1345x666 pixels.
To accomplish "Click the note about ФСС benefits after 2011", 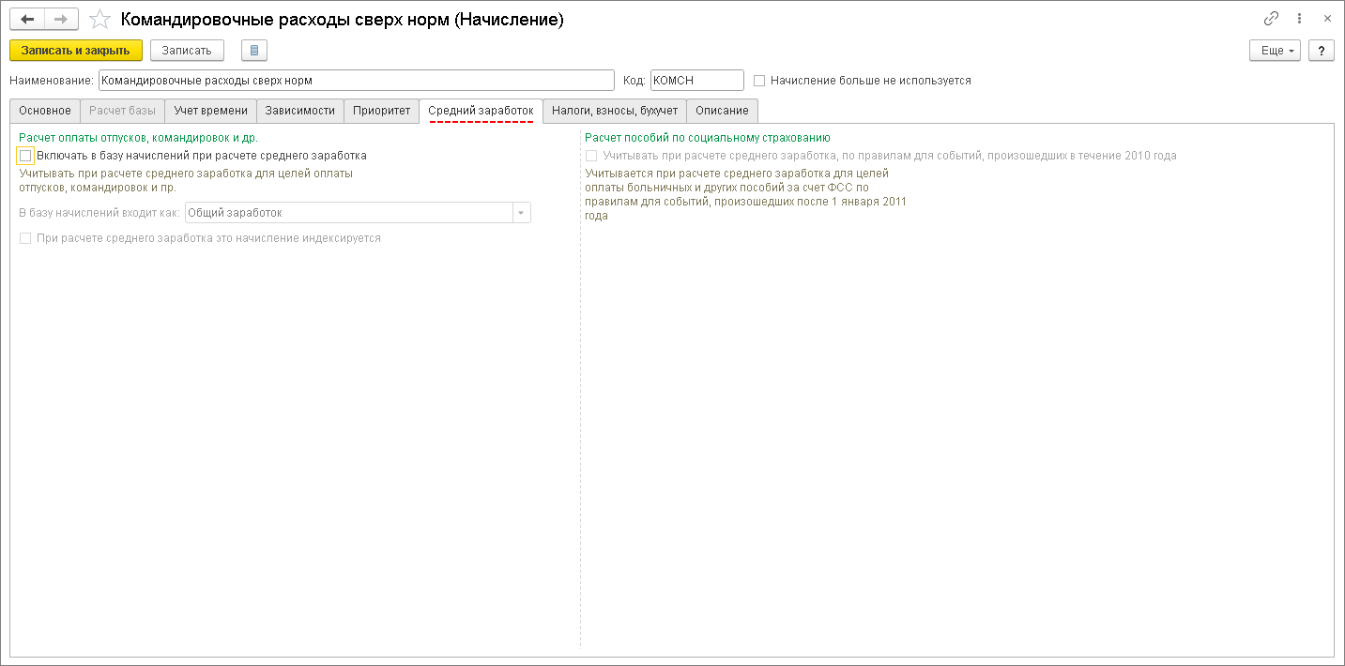I will (x=745, y=194).
